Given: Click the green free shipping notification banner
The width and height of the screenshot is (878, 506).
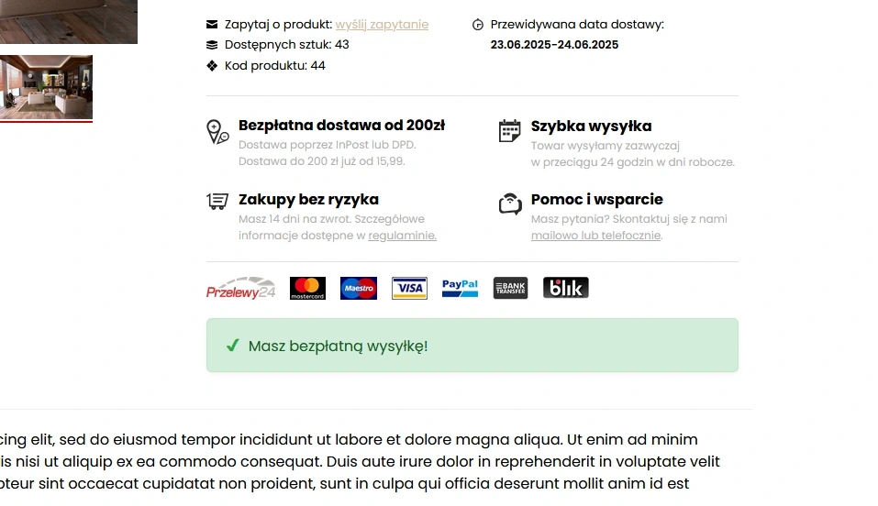Looking at the screenshot, I should coord(472,346).
